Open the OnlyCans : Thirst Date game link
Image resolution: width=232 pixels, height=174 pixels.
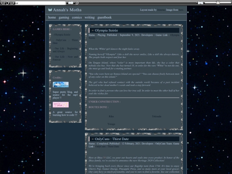click(107, 147)
